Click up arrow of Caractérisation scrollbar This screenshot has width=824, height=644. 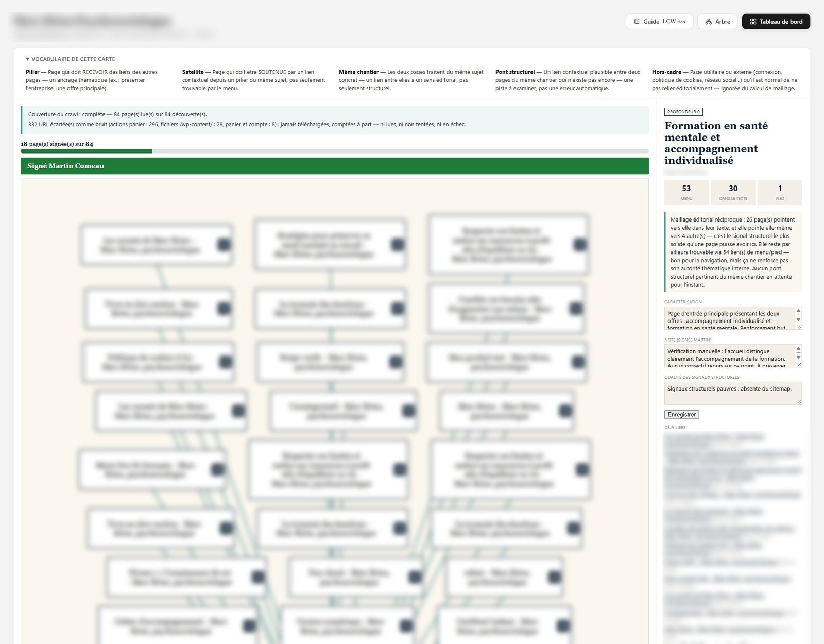tap(798, 311)
